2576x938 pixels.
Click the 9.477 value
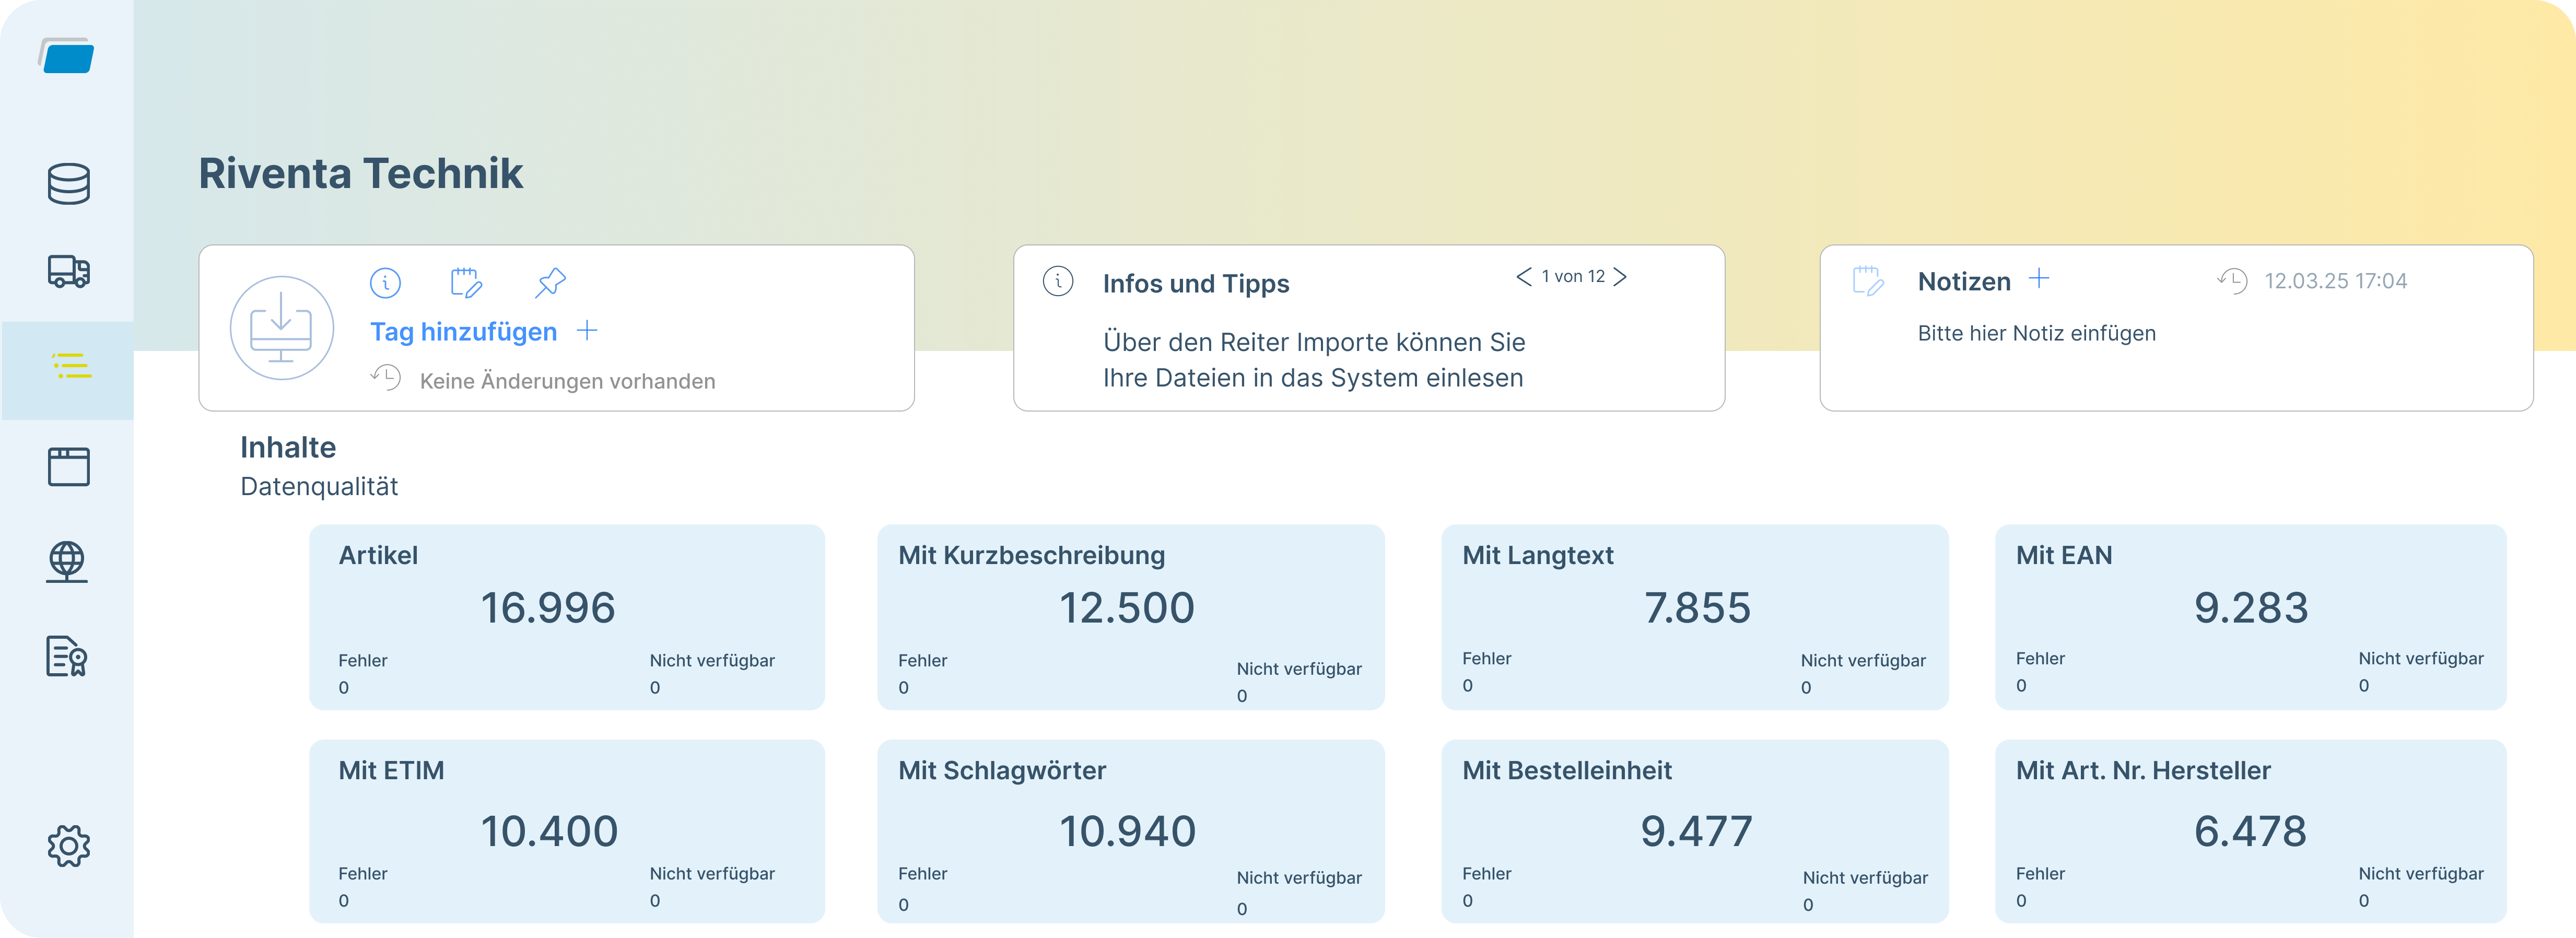(1696, 831)
